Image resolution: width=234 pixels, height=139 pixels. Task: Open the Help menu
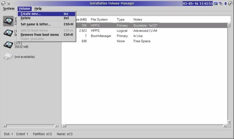coord(38,9)
